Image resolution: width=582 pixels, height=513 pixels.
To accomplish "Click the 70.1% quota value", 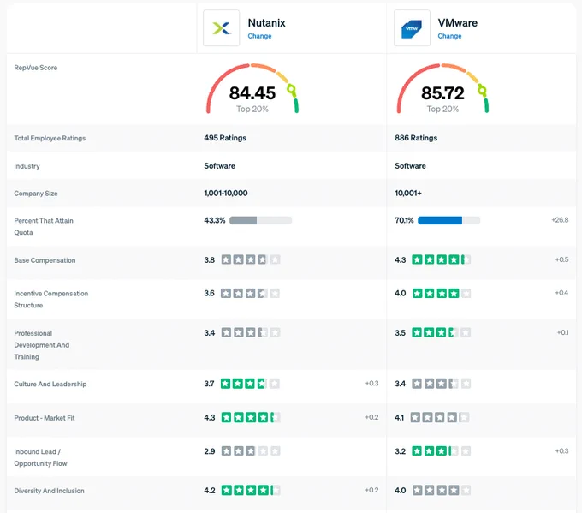I will tap(404, 220).
